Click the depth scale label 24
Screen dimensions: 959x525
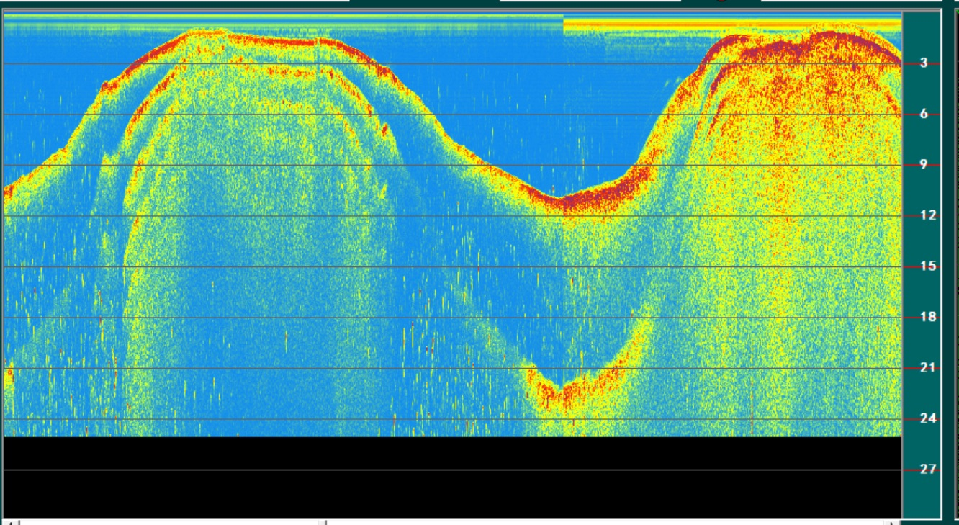click(928, 418)
